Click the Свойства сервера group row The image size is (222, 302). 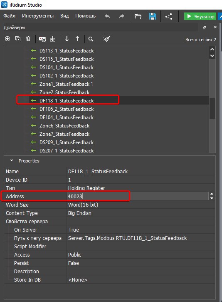pos(110,222)
